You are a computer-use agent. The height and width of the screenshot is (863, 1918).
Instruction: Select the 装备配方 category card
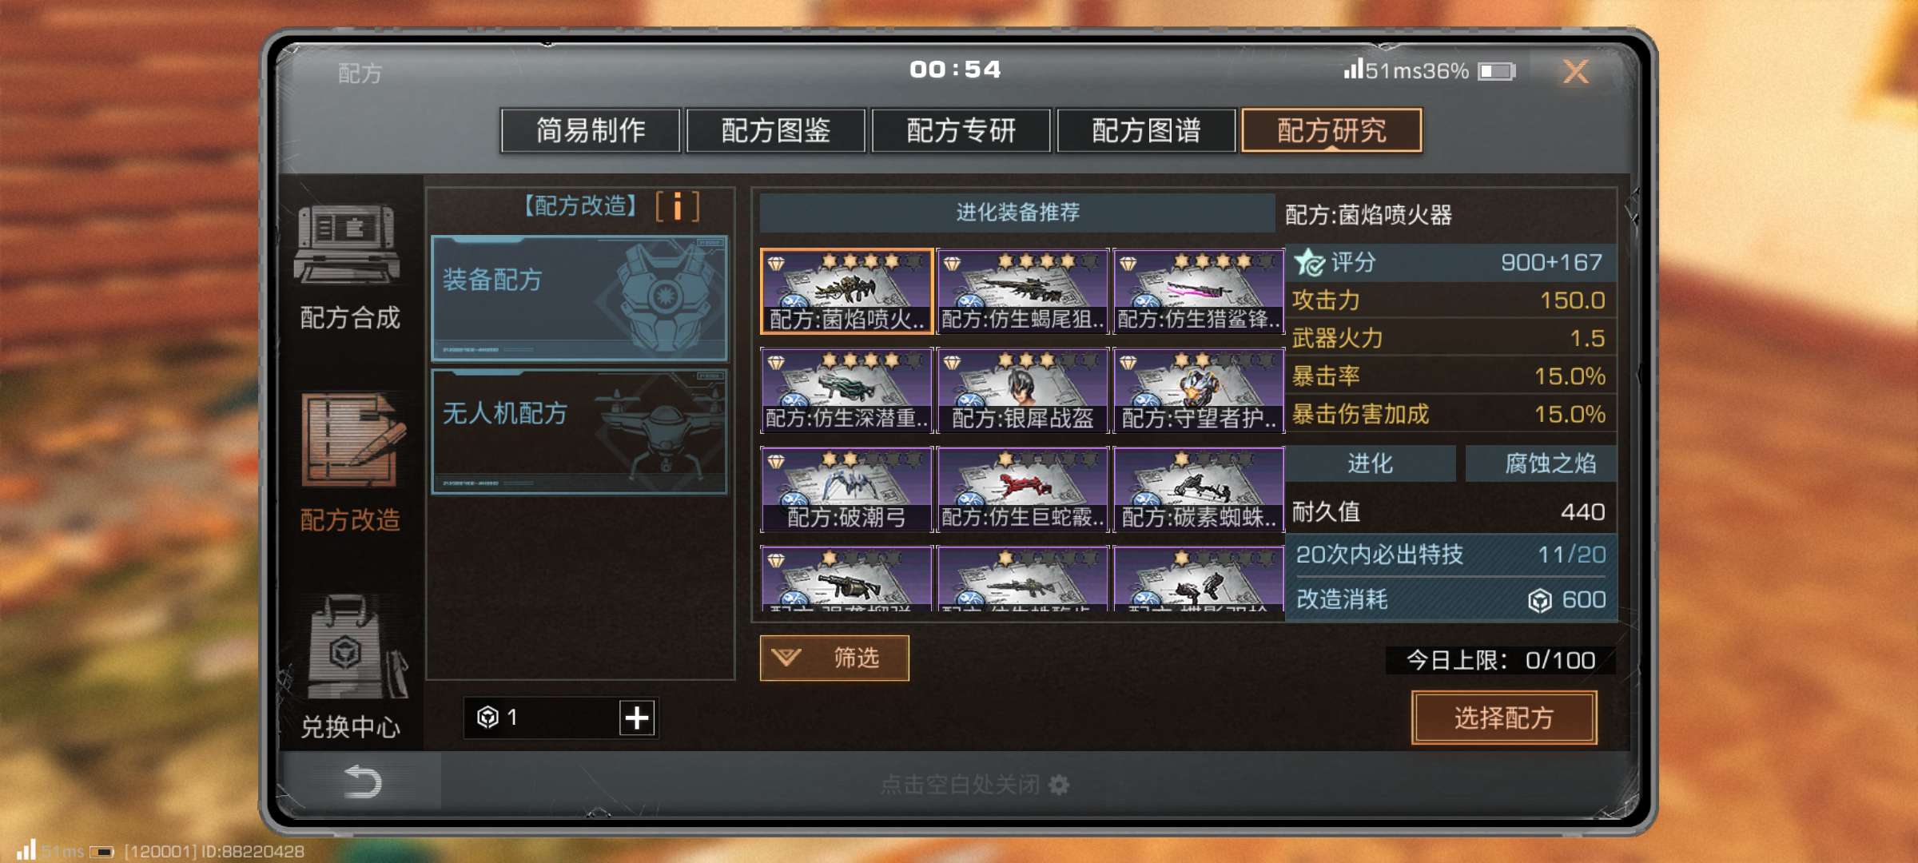coord(579,298)
